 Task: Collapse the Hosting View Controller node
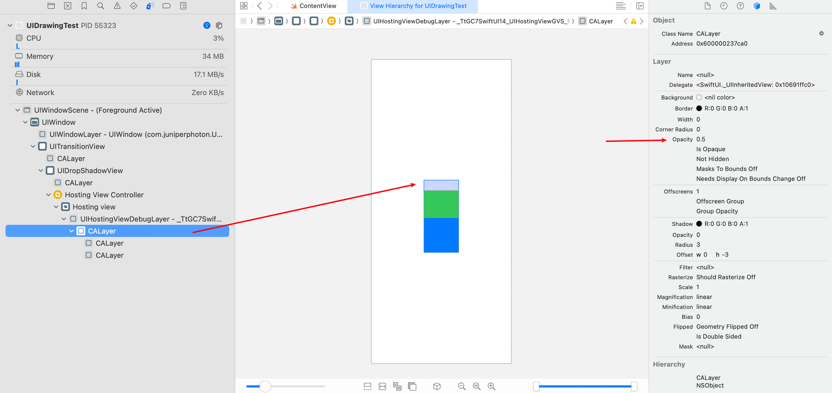coord(48,195)
